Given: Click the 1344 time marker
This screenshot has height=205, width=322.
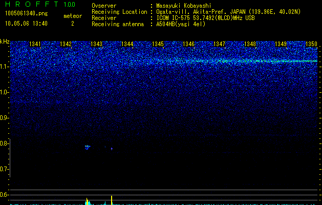Looking at the screenshot, I should click(x=127, y=44).
